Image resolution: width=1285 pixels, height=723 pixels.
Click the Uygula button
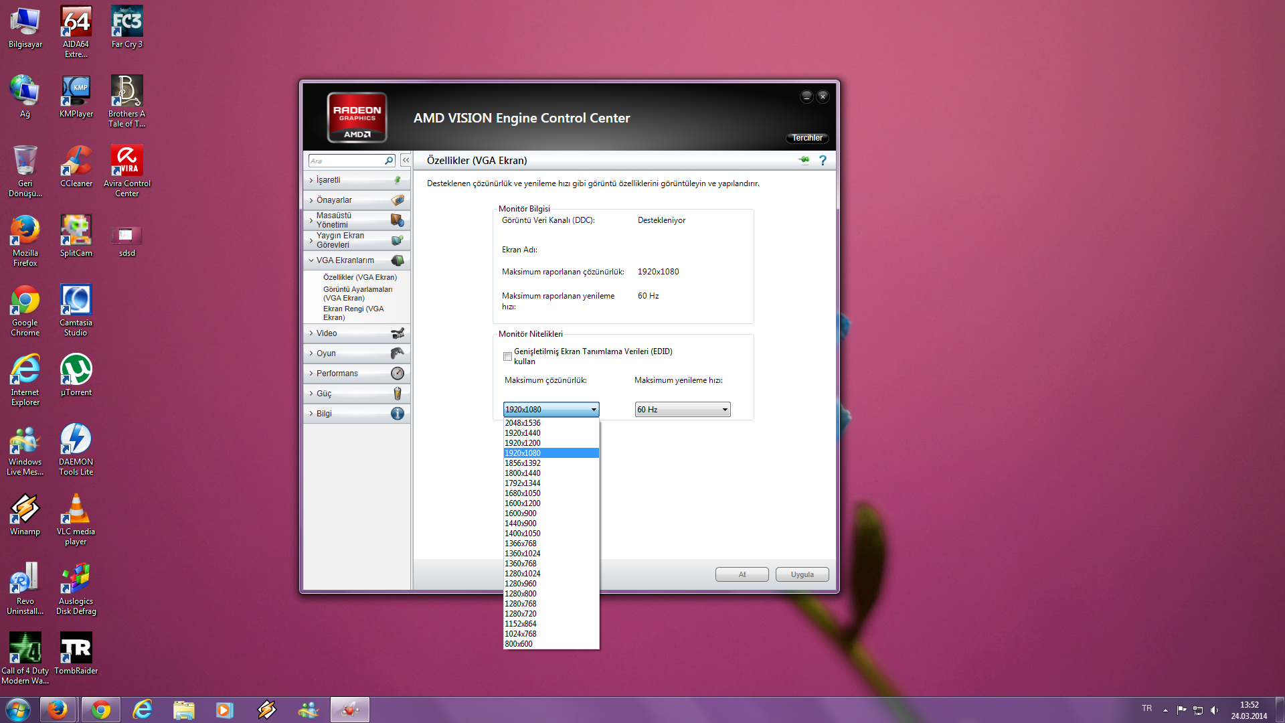(802, 574)
